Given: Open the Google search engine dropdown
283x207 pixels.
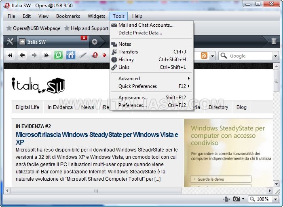Looking at the screenshot, I should point(275,56).
